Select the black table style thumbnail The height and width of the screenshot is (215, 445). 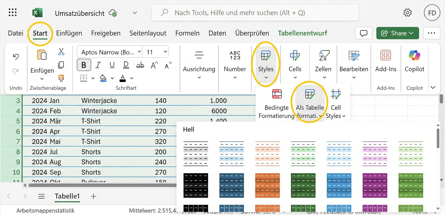[x=196, y=185]
